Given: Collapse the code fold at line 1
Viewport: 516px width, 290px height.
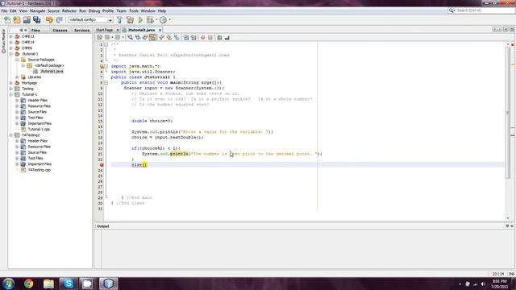Looking at the screenshot, I should coord(106,44).
